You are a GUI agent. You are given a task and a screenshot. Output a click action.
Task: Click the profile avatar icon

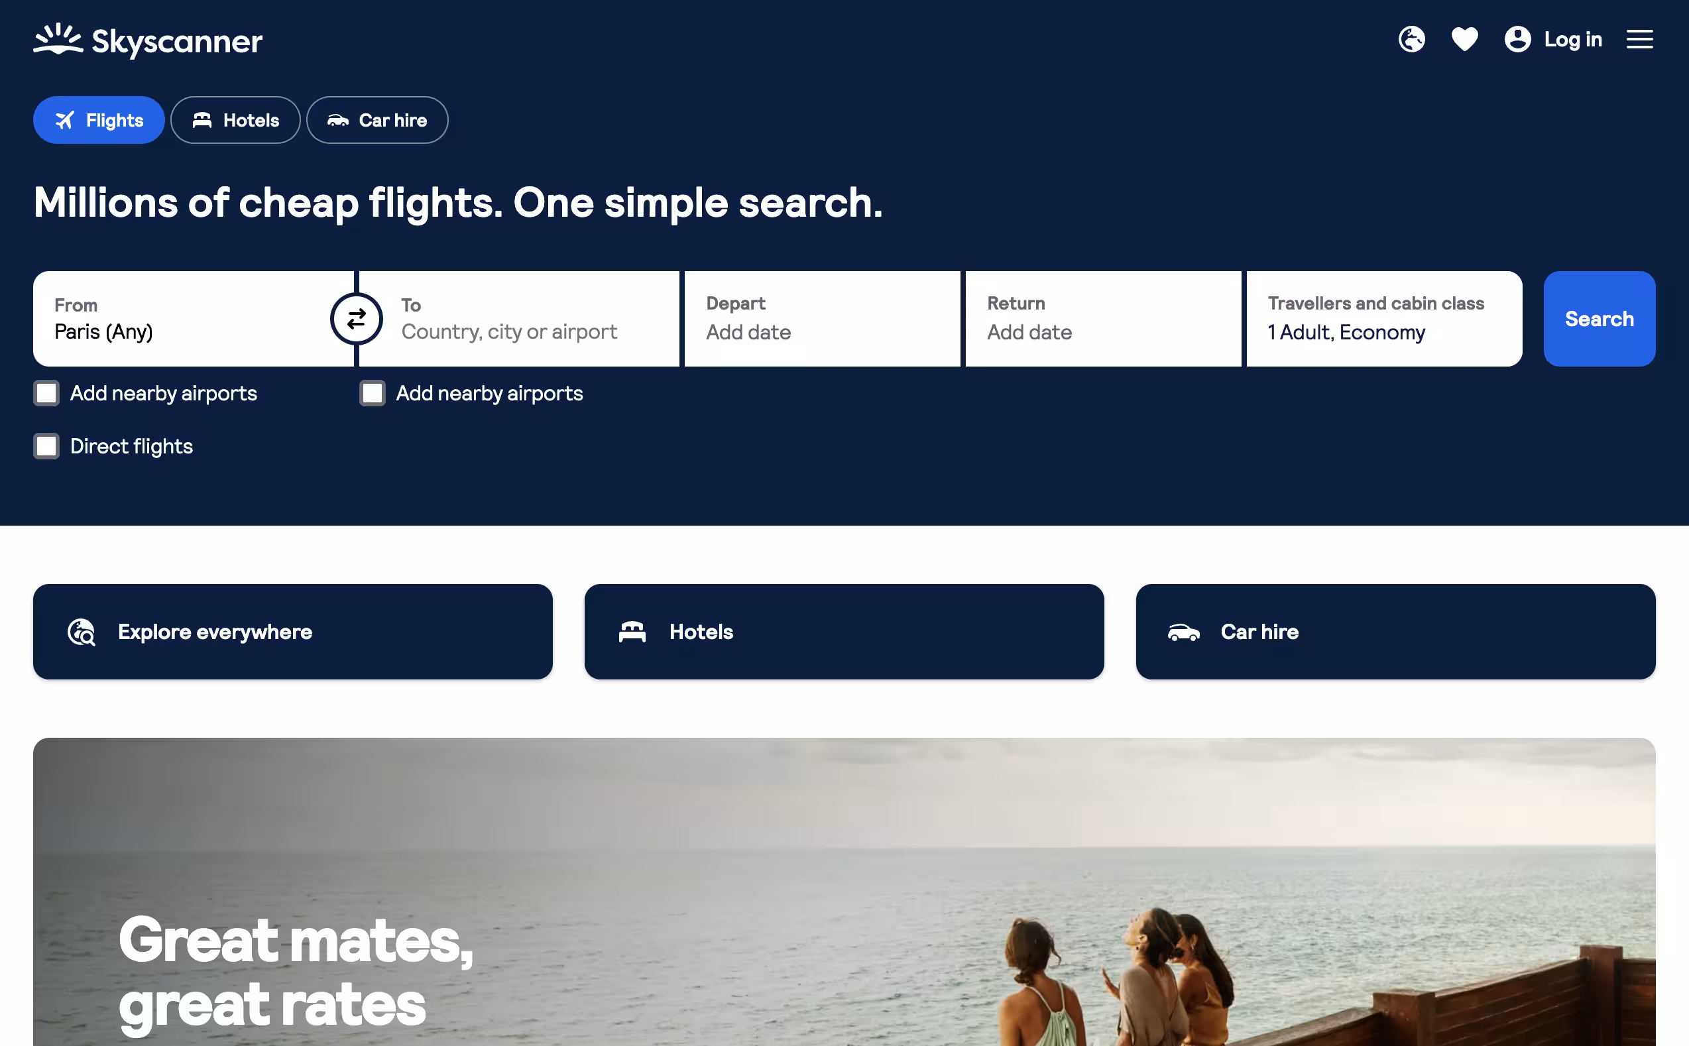(1517, 39)
